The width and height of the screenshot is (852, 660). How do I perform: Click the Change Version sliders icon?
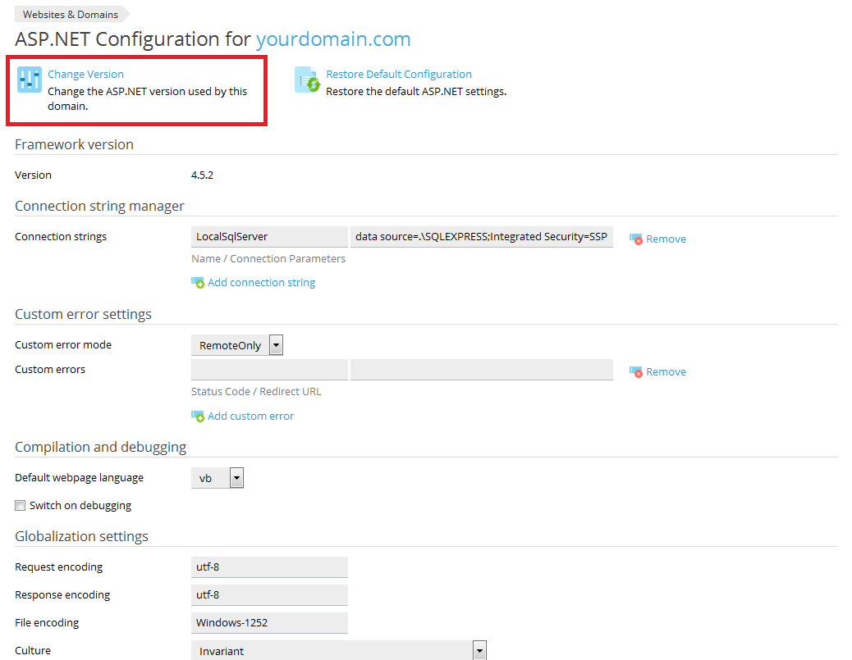point(30,80)
